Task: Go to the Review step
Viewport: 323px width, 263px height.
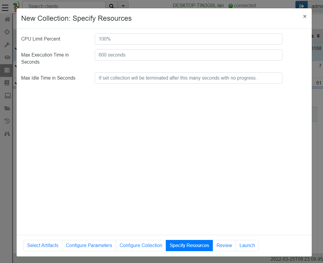Action: (x=224, y=245)
